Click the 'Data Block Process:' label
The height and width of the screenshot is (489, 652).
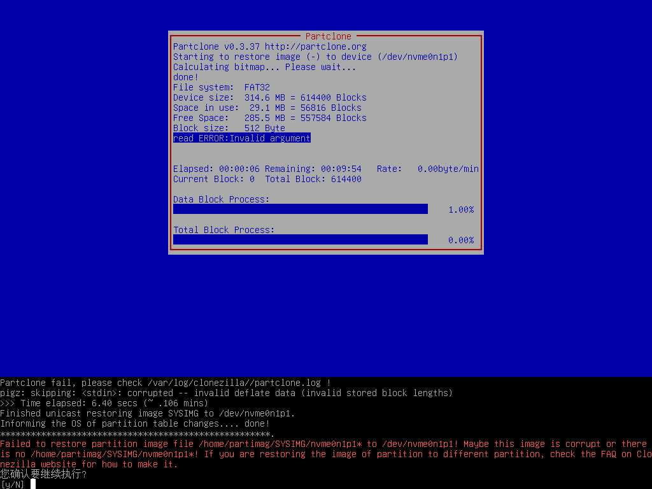point(221,199)
